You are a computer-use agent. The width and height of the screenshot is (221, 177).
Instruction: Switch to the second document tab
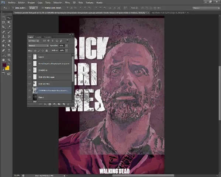169,13
